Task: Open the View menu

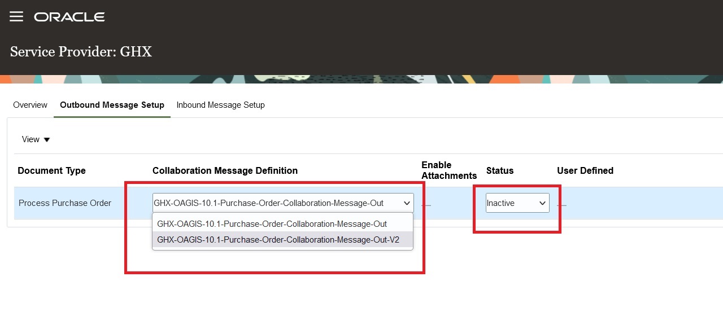Action: (x=36, y=139)
